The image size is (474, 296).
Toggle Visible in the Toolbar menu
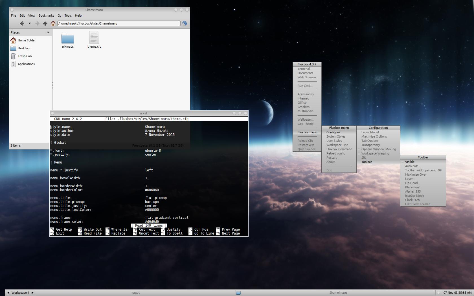(423, 162)
